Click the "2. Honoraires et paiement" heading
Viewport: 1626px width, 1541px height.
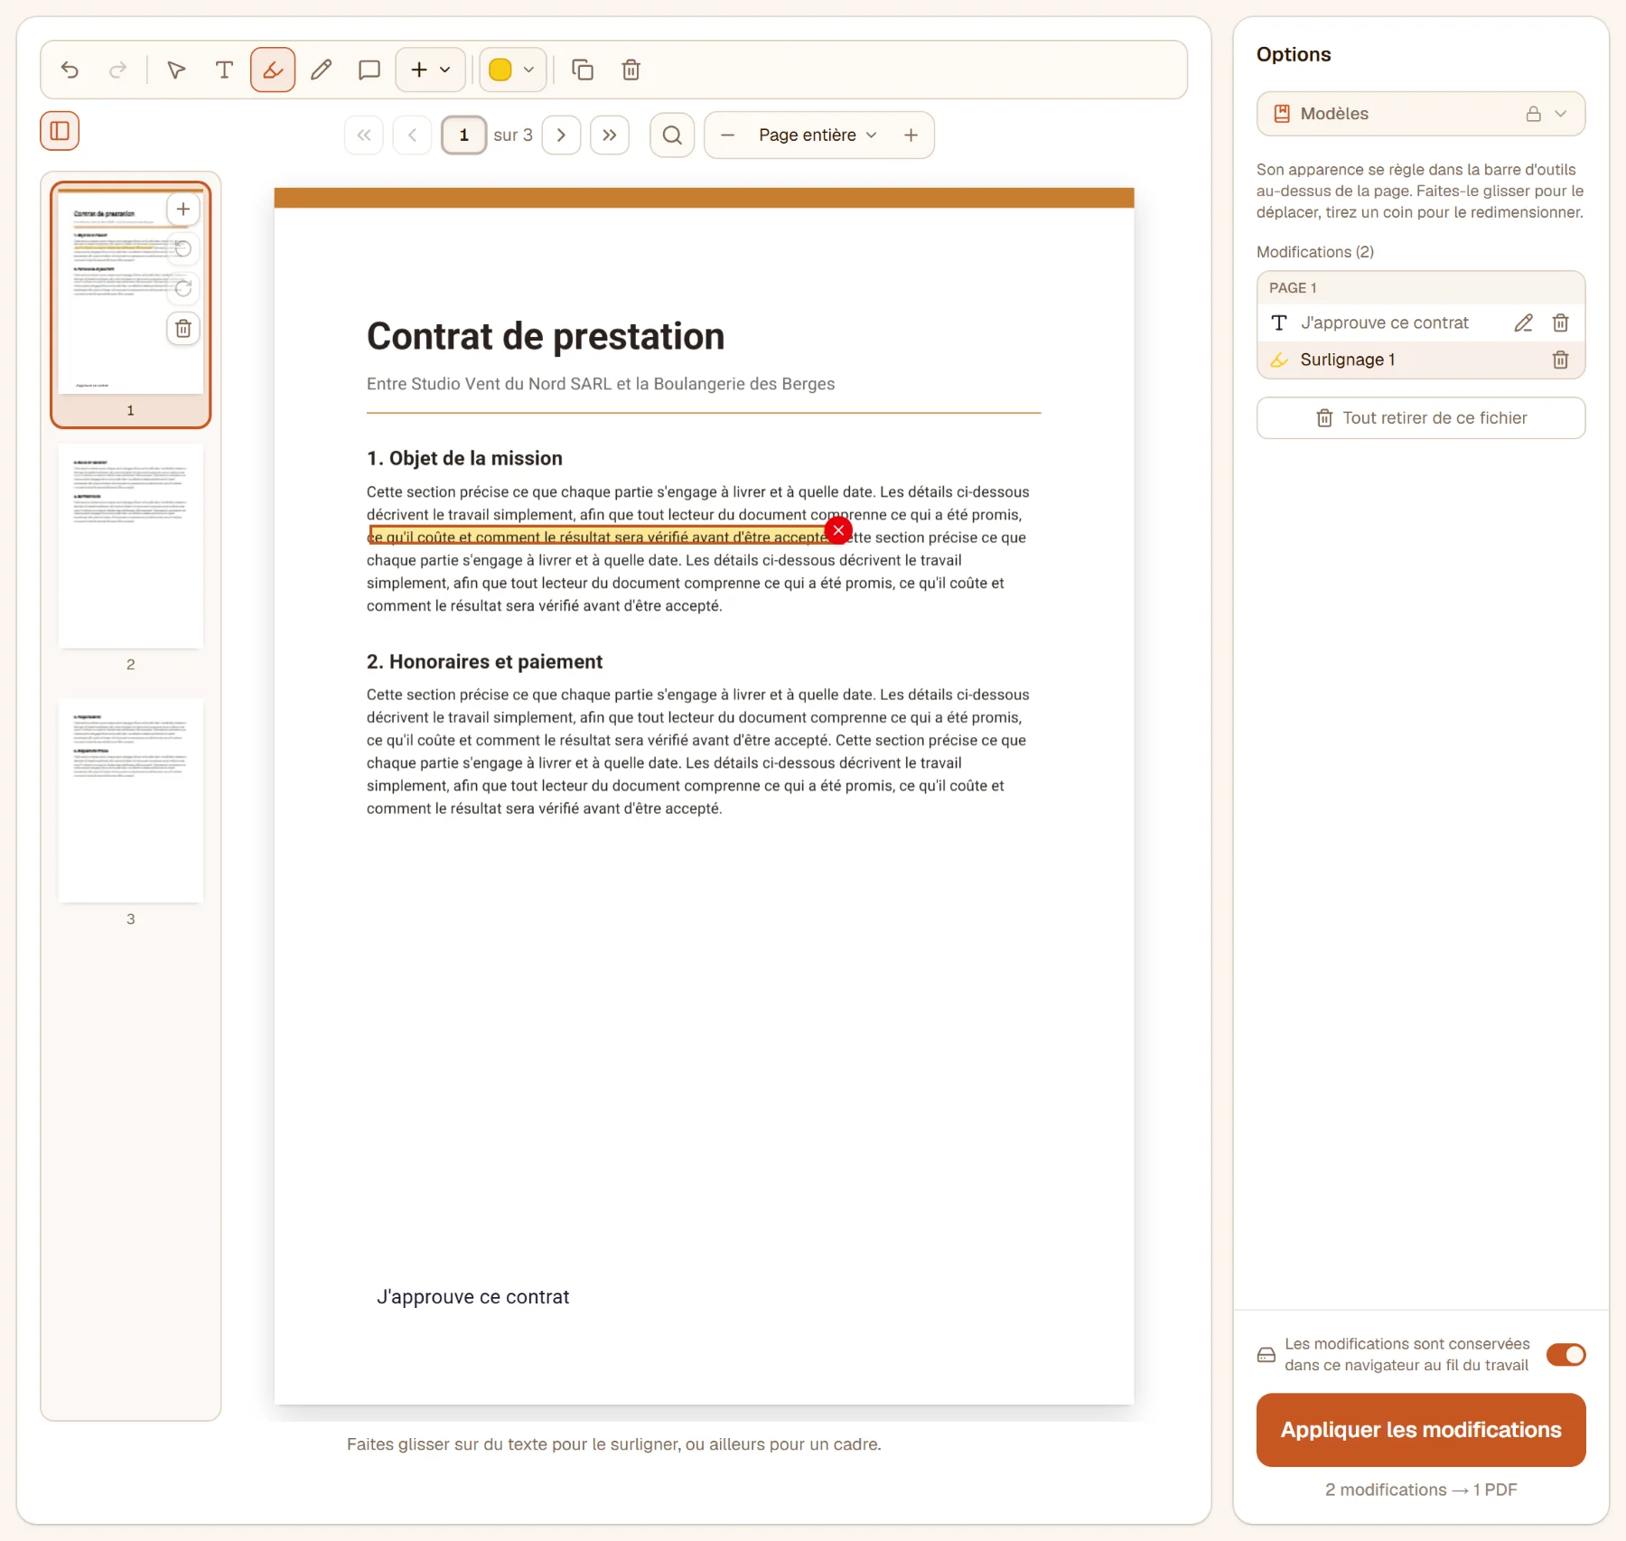point(484,661)
